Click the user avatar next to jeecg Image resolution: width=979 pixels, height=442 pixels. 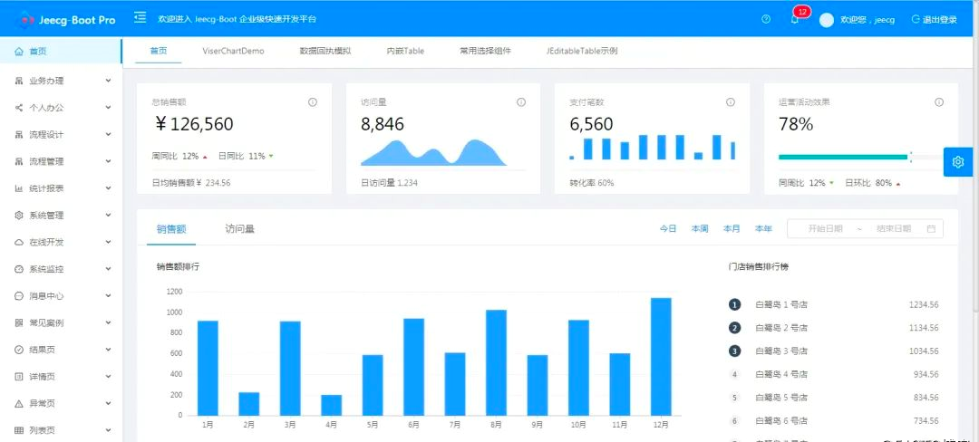tap(827, 20)
